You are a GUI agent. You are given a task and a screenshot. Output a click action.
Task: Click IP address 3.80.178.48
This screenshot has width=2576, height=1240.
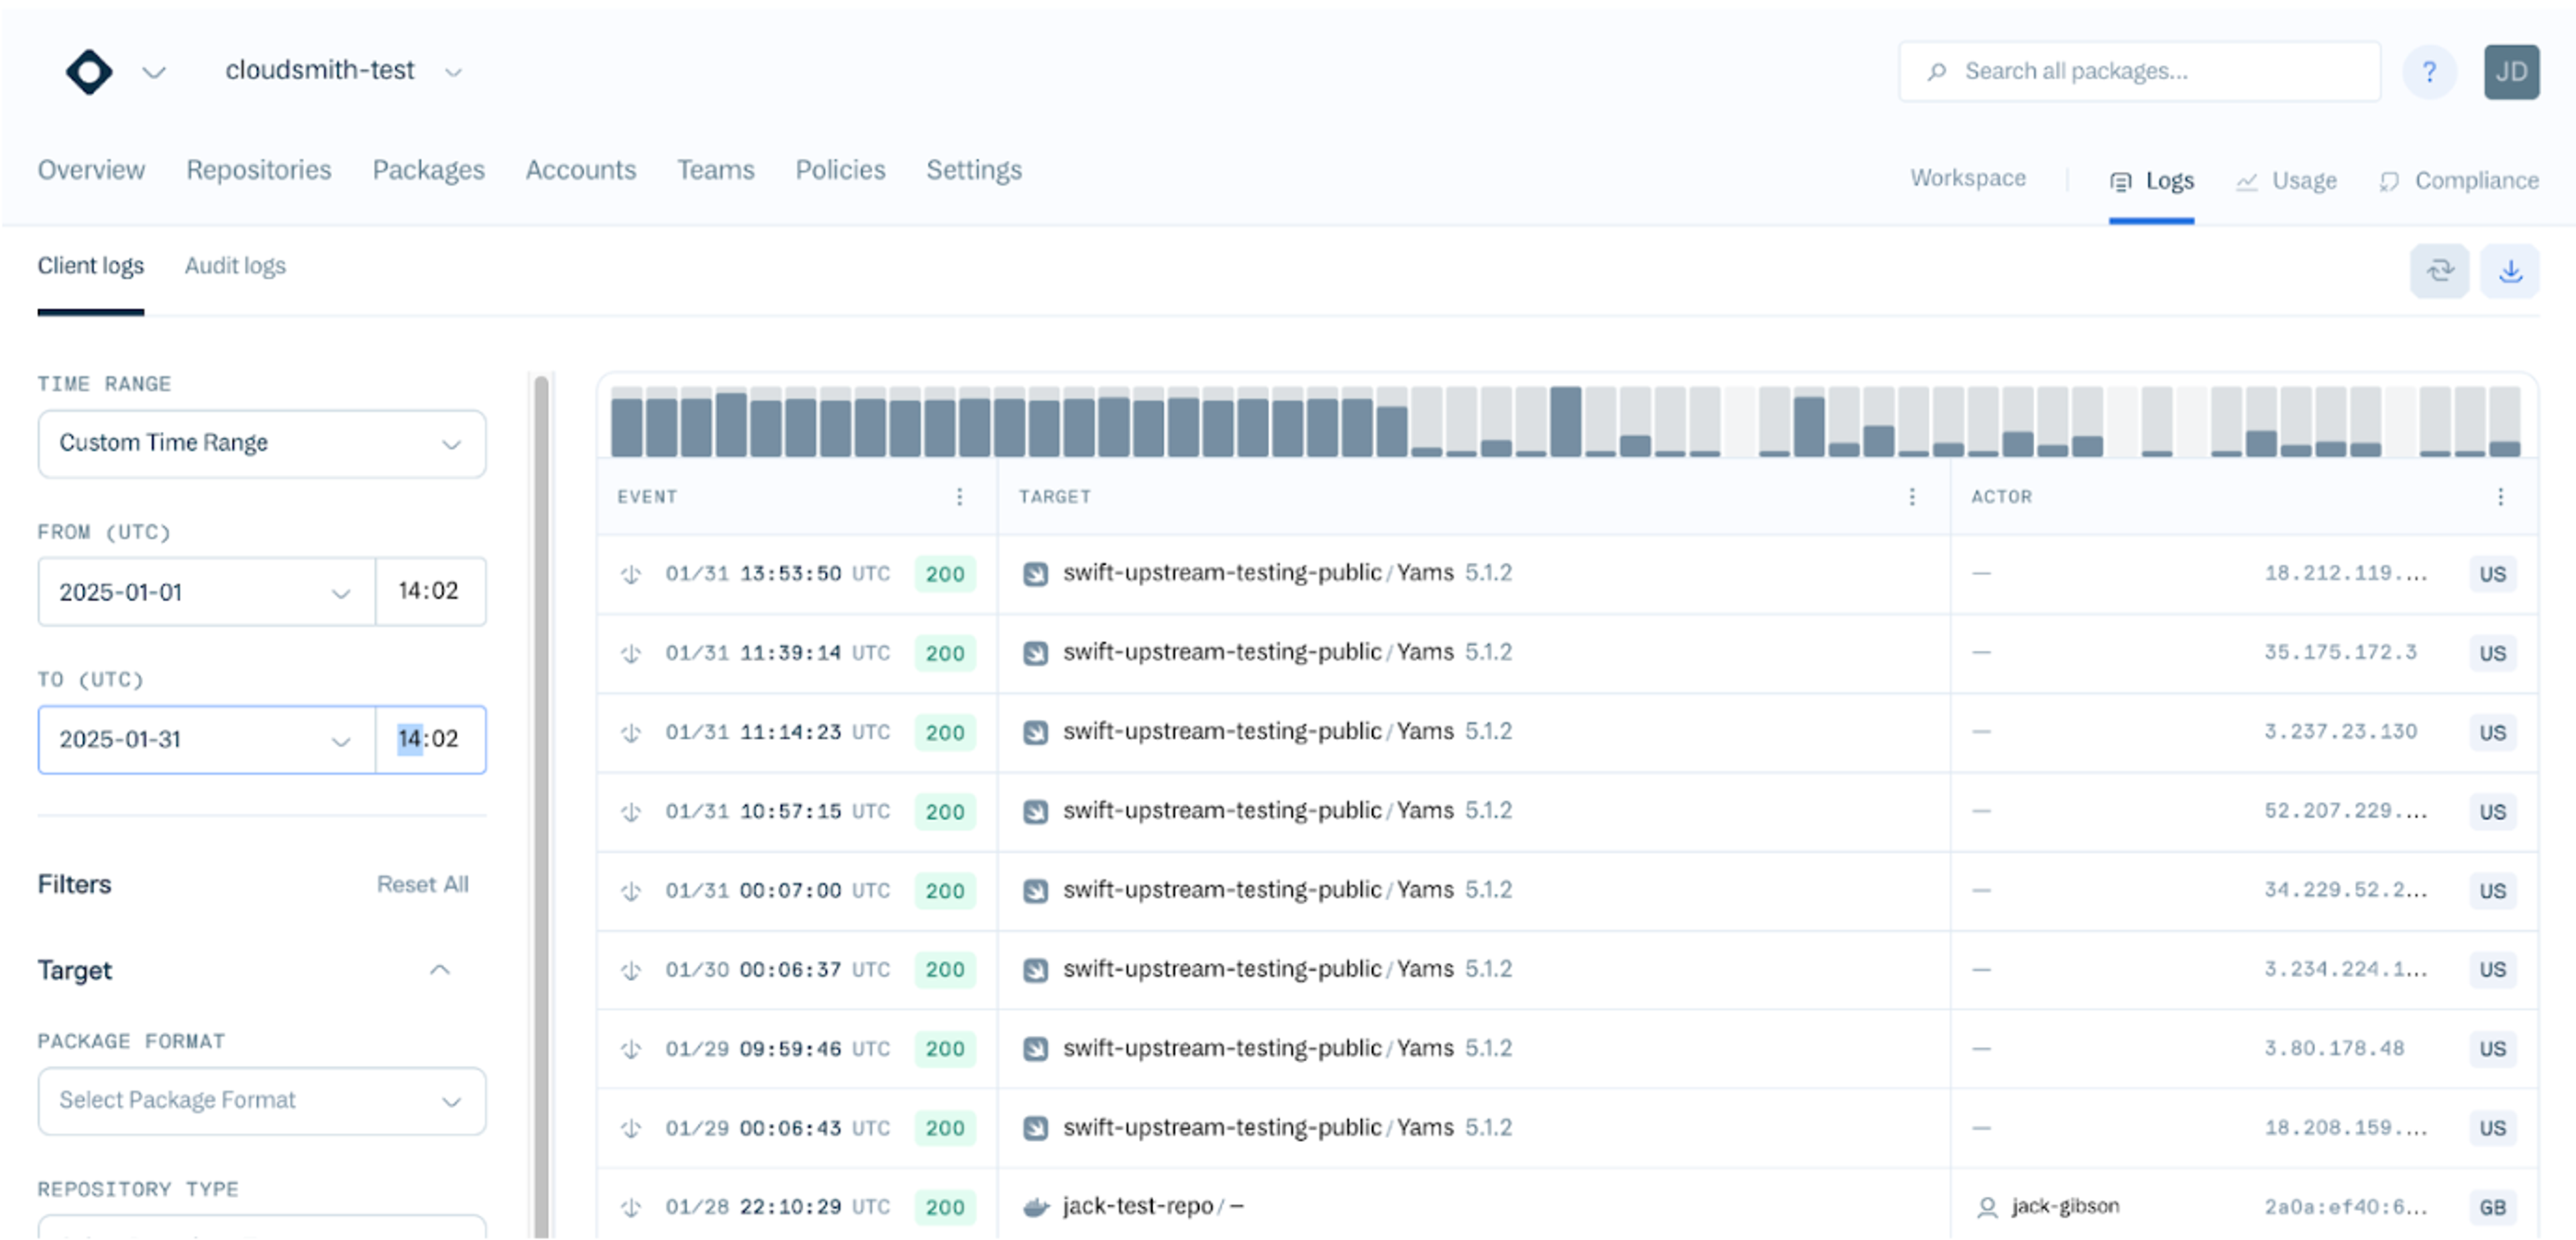click(2334, 1049)
